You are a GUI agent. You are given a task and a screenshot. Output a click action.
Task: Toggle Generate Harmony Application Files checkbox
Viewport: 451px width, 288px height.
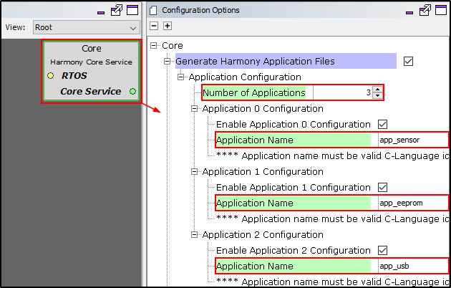click(408, 61)
